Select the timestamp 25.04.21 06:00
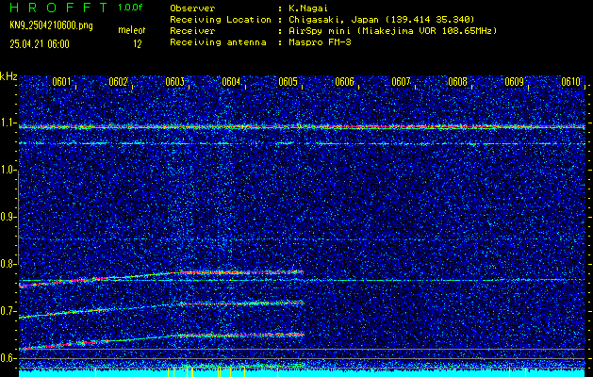 40,44
